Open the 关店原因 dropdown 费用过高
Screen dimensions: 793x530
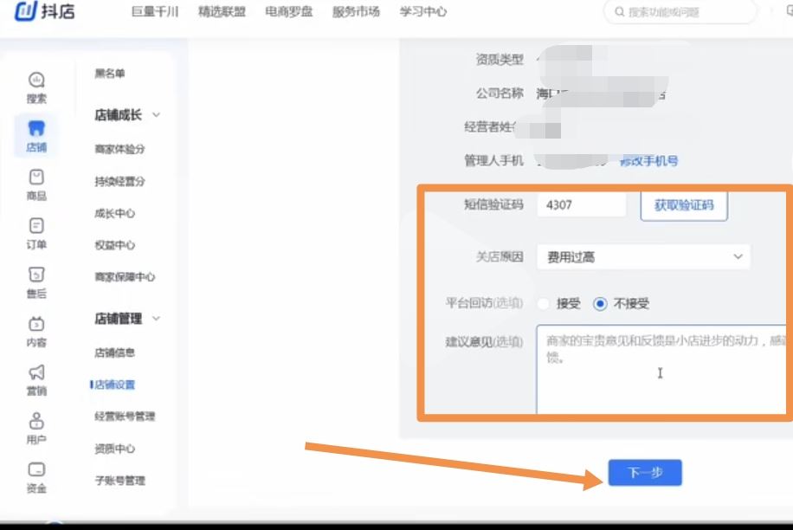(643, 257)
